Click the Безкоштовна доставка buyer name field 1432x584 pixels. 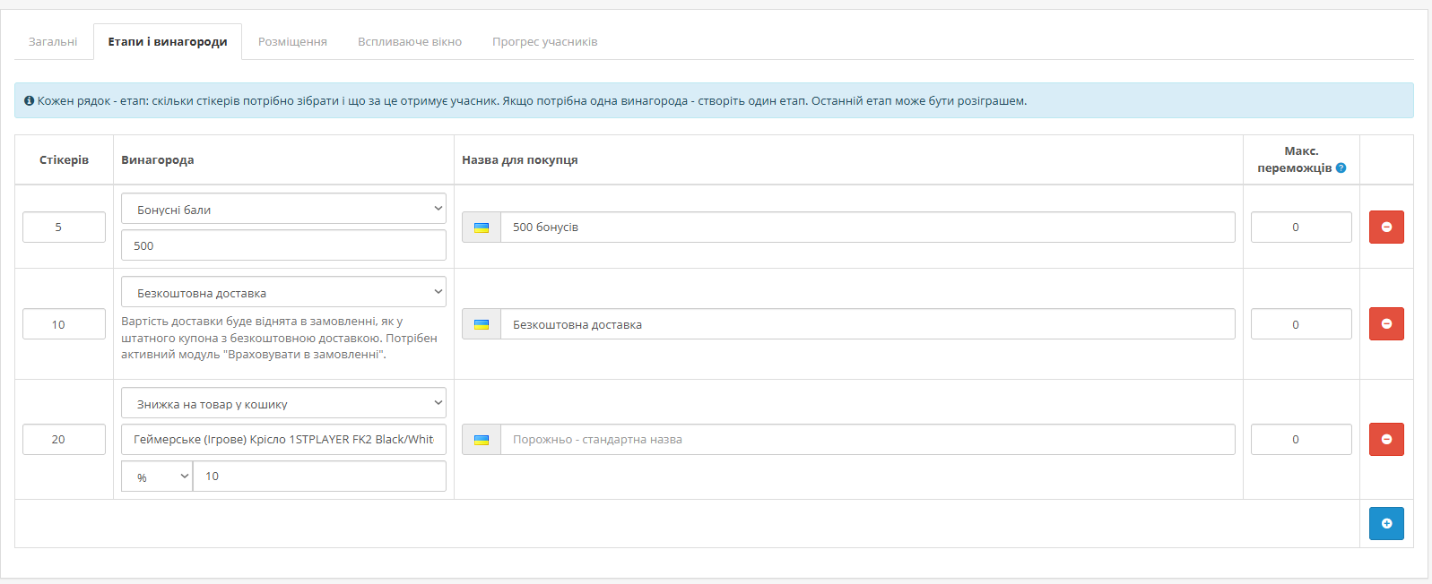coord(868,324)
